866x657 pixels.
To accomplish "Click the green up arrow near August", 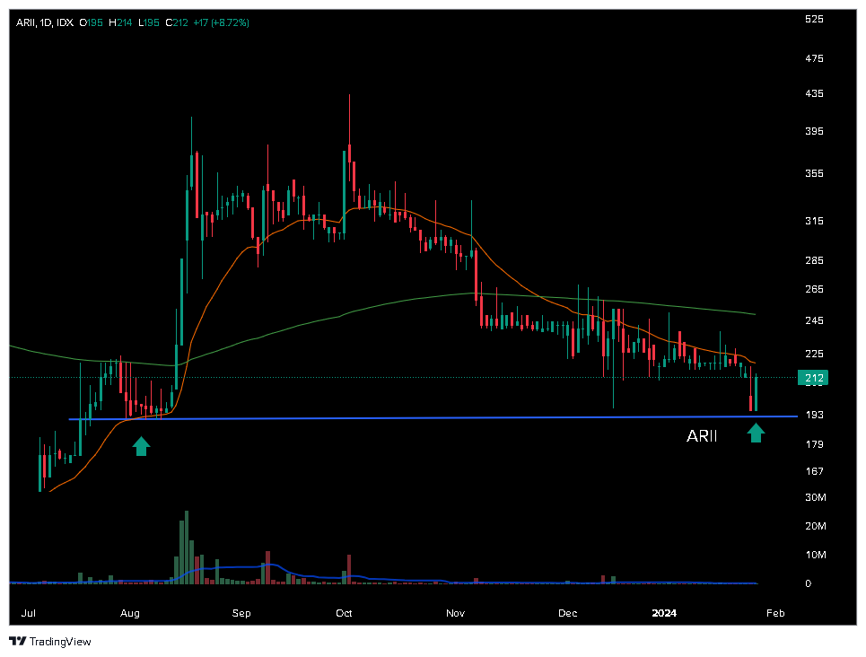I will click(141, 446).
